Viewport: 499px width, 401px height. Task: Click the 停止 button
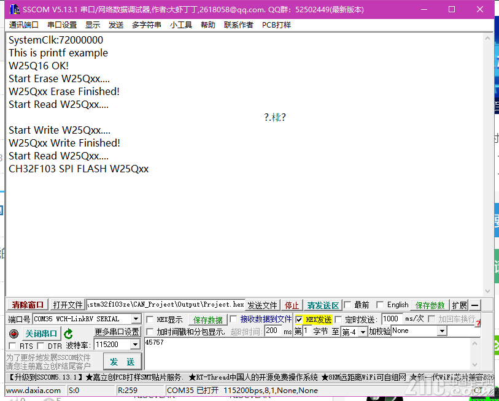(292, 305)
